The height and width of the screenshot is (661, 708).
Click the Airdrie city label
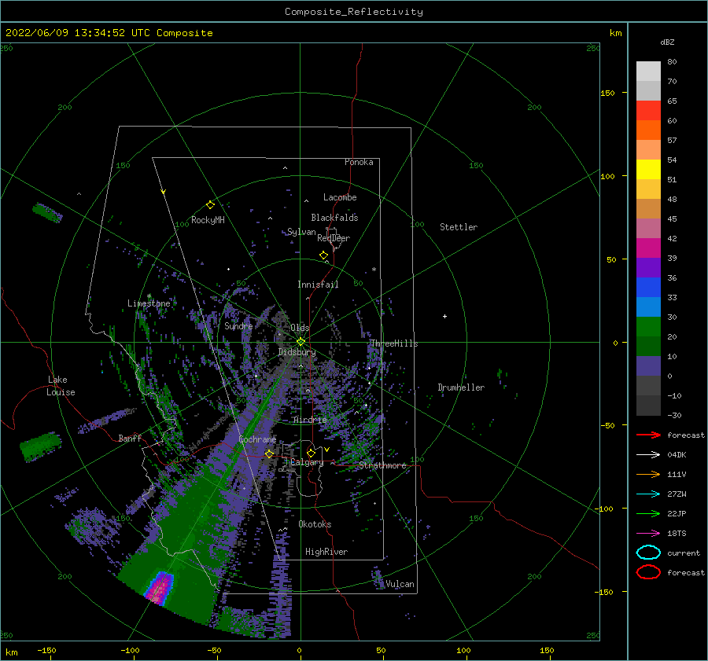click(x=310, y=420)
